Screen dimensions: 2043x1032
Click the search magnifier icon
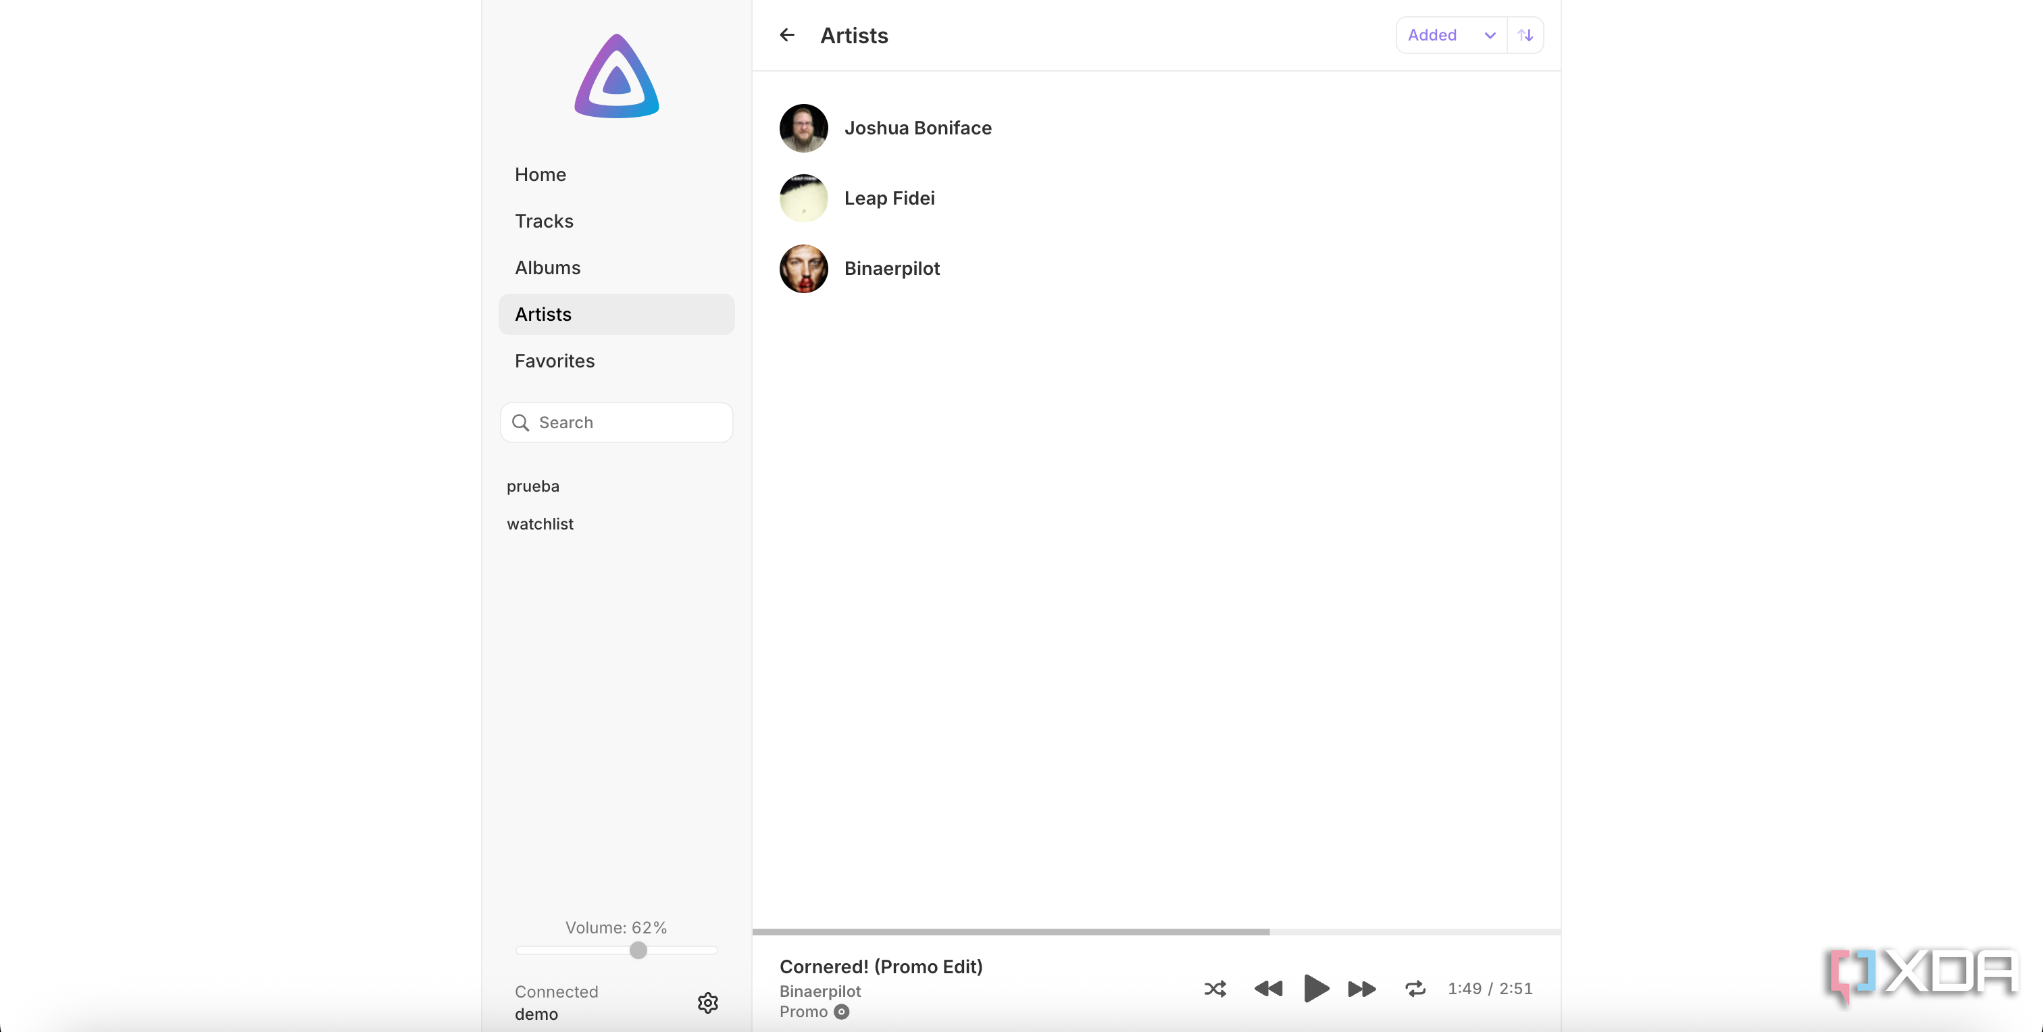pyautogui.click(x=520, y=423)
